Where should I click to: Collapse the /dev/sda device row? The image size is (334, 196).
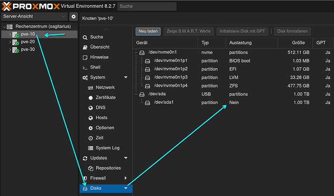tap(136, 94)
